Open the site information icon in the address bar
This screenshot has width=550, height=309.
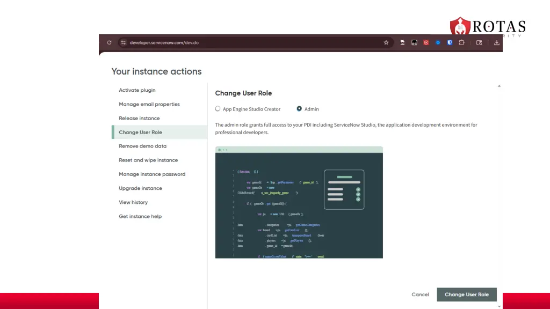123,42
